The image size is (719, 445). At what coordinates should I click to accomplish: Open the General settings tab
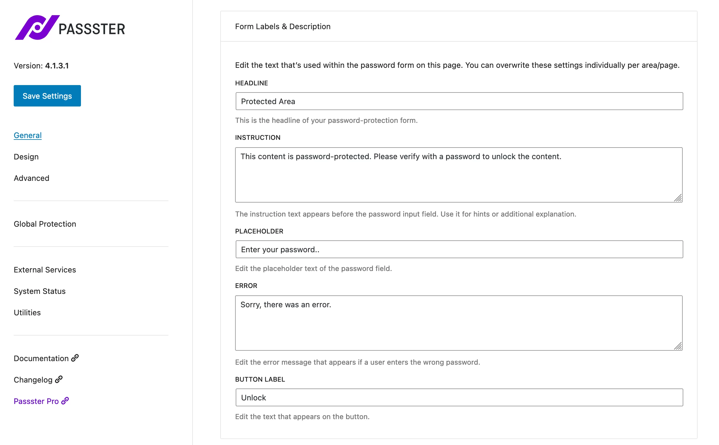[28, 135]
